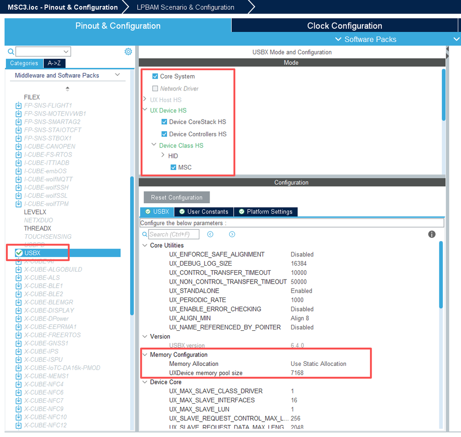
Task: Click the green check icon beside USBX
Action: coord(19,253)
